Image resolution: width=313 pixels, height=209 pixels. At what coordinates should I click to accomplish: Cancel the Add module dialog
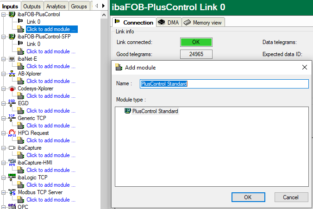[291, 197]
